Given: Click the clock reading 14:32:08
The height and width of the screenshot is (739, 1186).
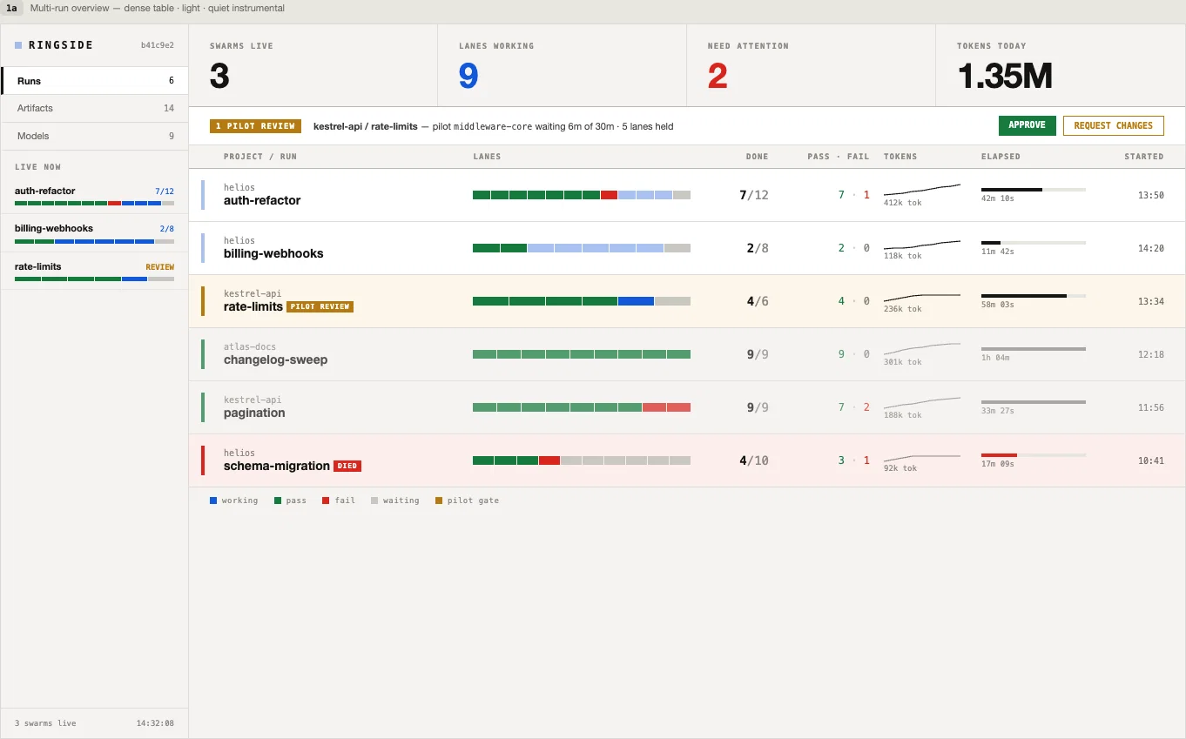Looking at the screenshot, I should point(155,723).
